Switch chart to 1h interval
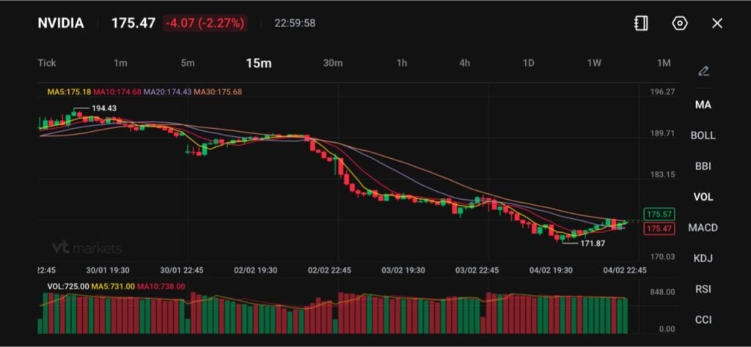This screenshot has width=751, height=347. [402, 63]
